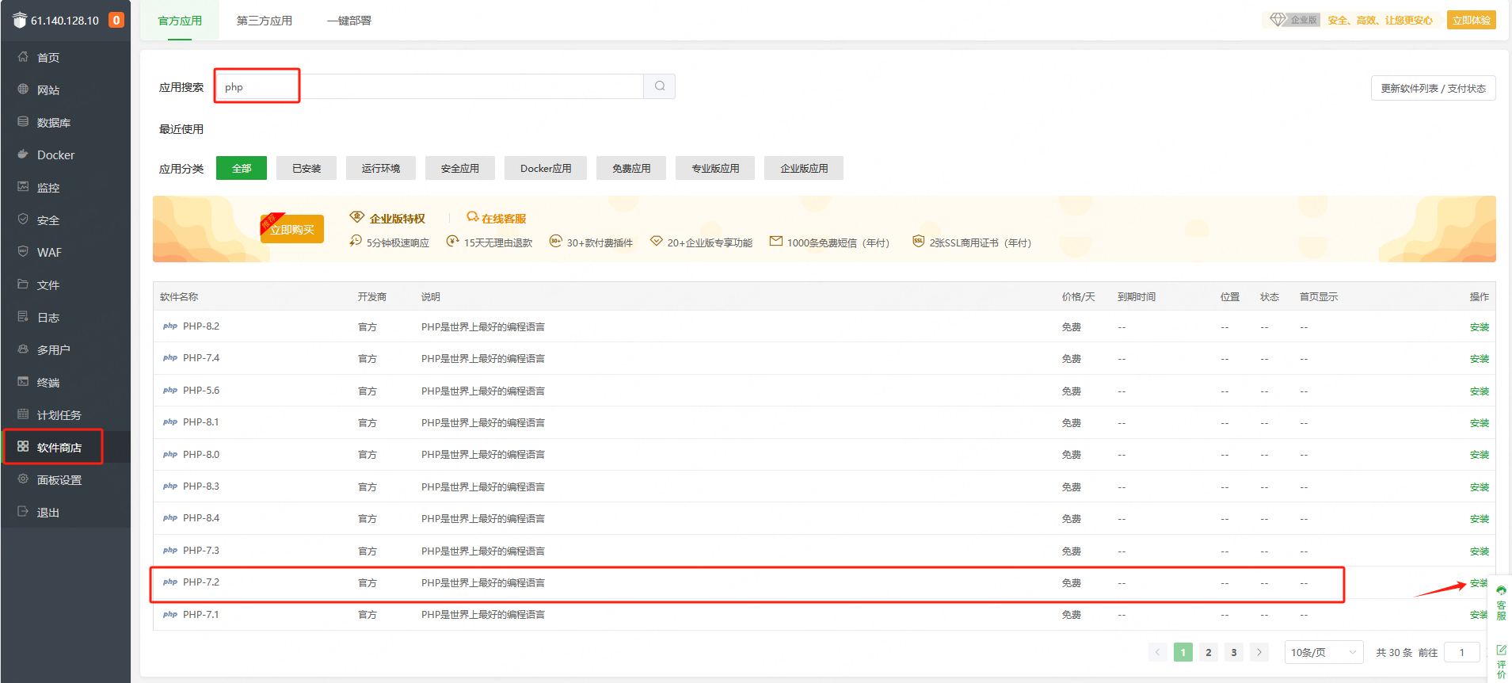Filter apps by 已安装 category
Viewport: 1512px width, 683px height.
(x=307, y=168)
